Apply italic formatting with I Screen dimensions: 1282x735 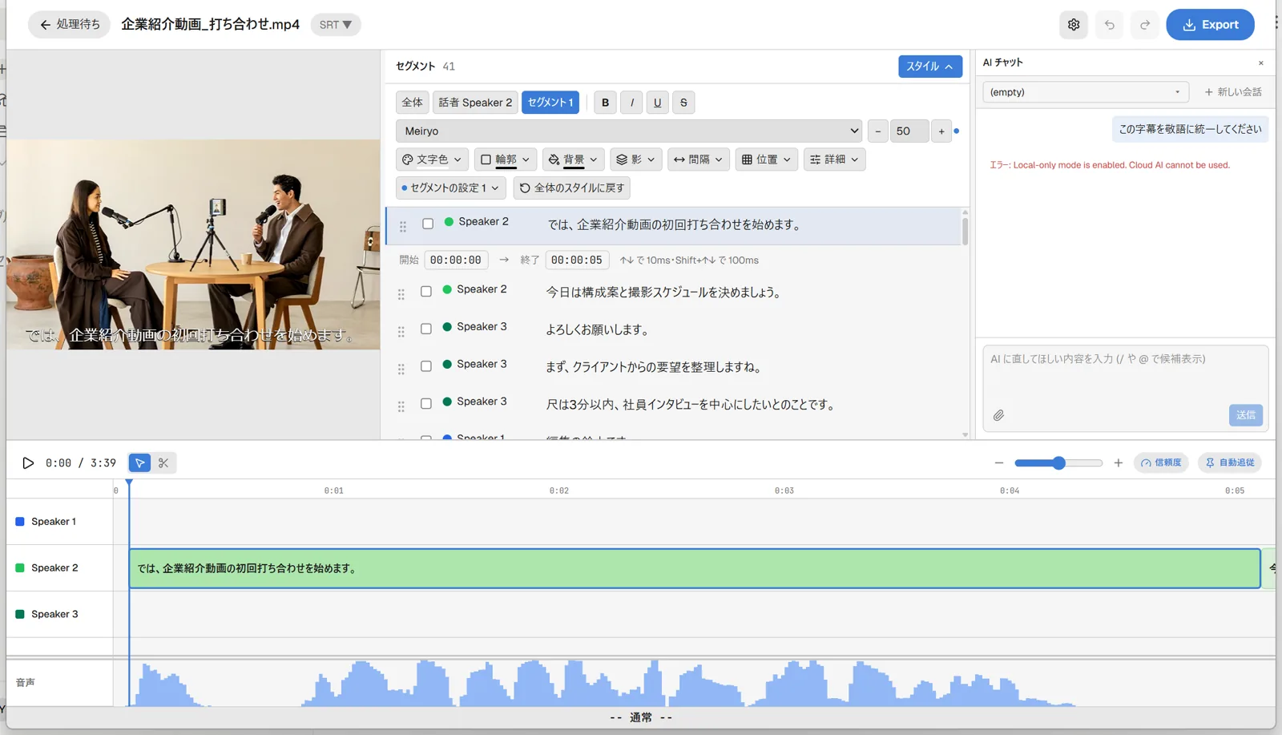(x=631, y=103)
